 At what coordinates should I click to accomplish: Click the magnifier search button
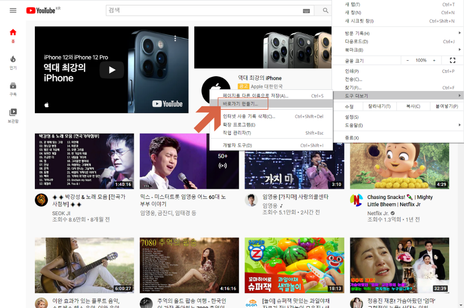click(325, 10)
